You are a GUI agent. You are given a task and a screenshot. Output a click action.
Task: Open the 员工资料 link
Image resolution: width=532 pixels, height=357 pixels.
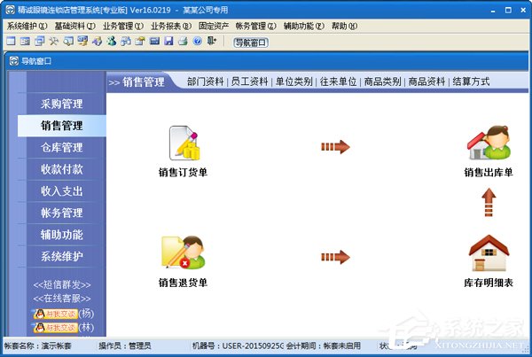point(250,81)
